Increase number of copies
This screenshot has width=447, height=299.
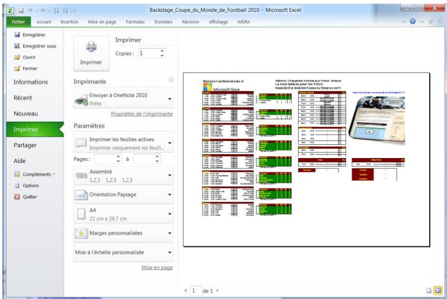162,51
